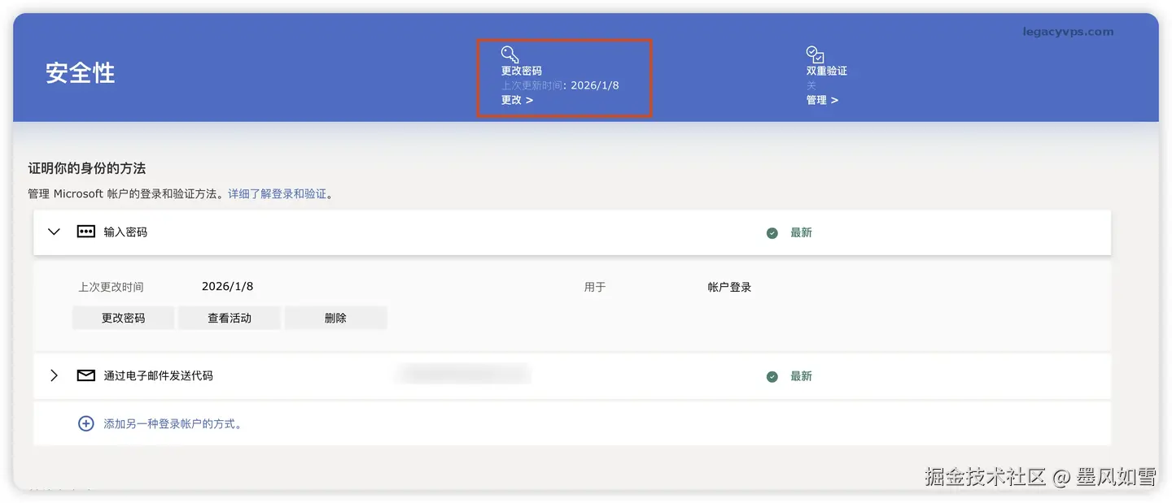Click the green check icon in email code row
1172x503 pixels.
(772, 377)
